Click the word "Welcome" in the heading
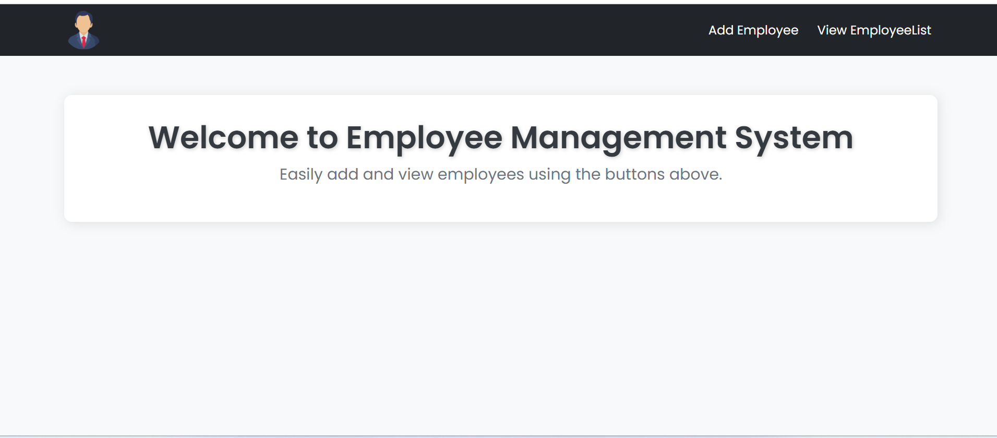Screen dimensions: 997x438 click(x=223, y=138)
